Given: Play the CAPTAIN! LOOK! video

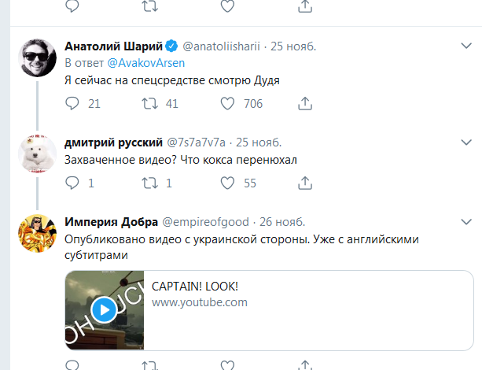Looking at the screenshot, I should [x=103, y=309].
